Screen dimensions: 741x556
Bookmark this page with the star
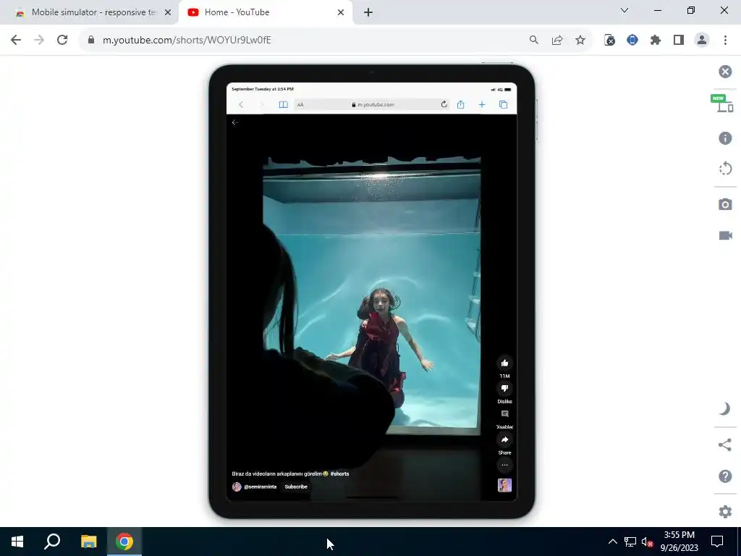click(580, 40)
